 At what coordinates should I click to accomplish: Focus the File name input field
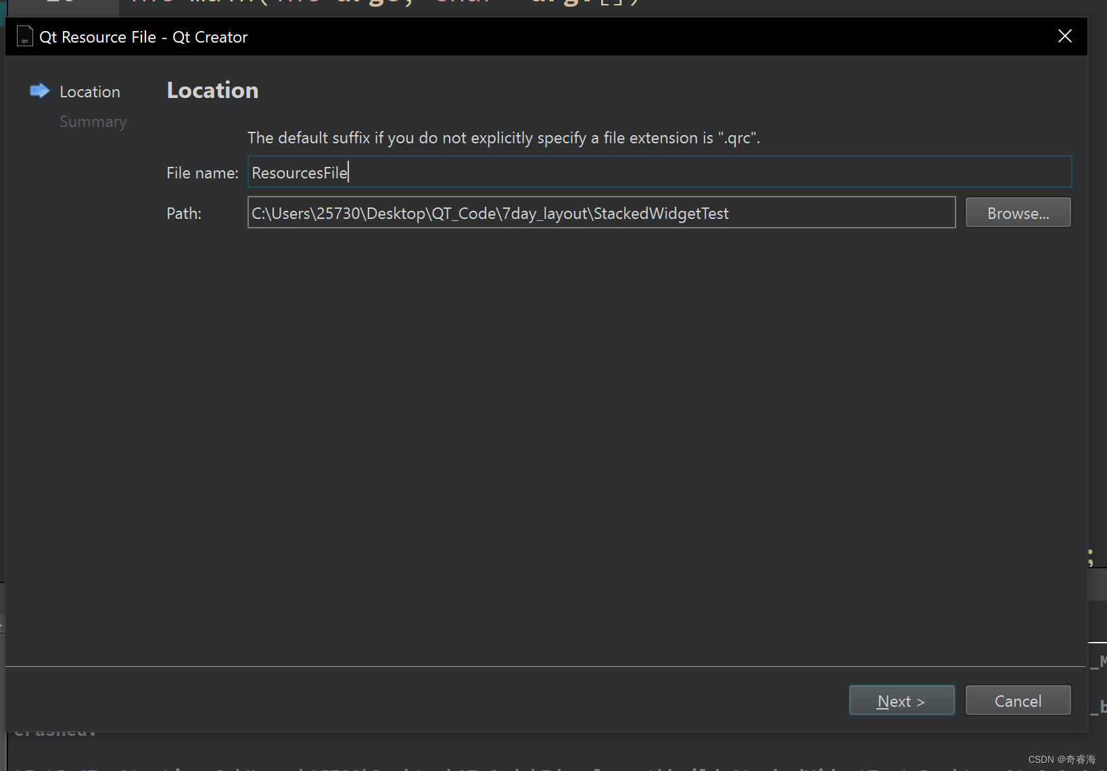click(x=659, y=172)
